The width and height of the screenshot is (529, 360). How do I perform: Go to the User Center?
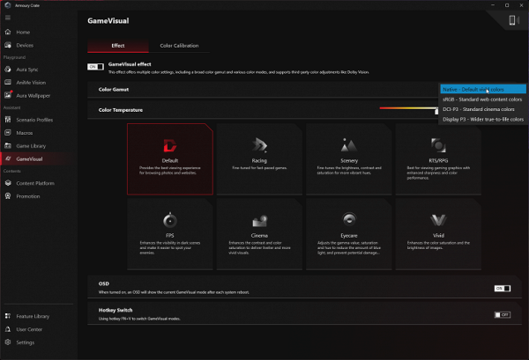tap(28, 328)
